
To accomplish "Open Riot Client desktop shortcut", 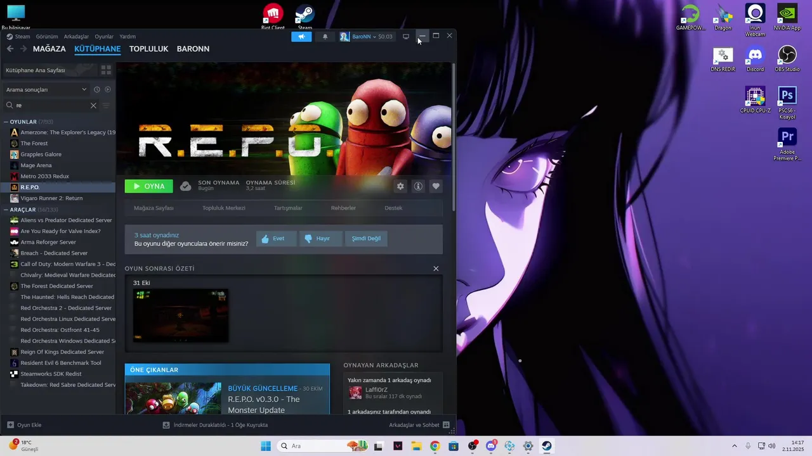I will (273, 16).
